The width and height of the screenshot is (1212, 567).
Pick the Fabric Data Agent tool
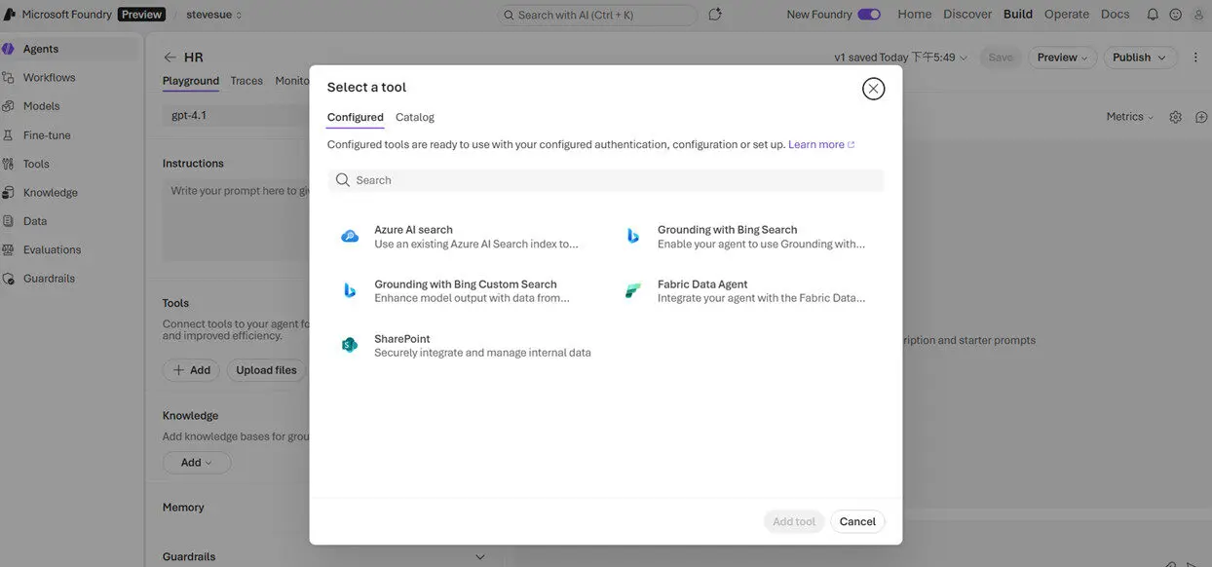(745, 291)
